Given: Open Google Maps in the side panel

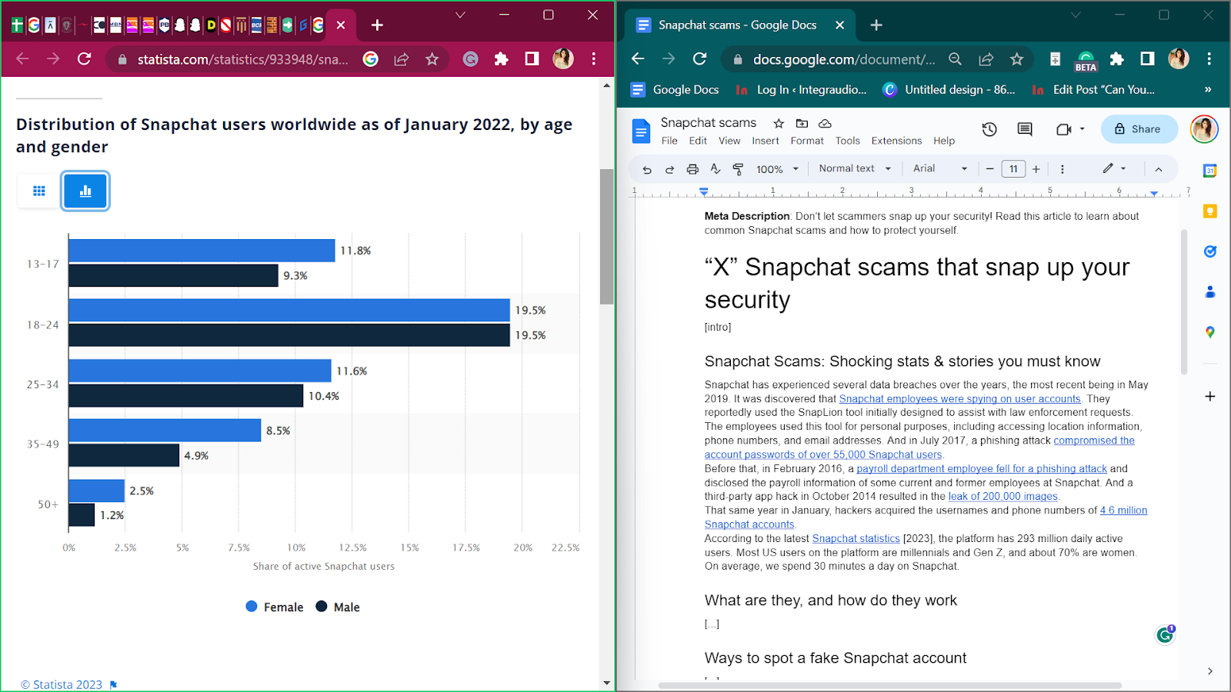Looking at the screenshot, I should [1210, 332].
